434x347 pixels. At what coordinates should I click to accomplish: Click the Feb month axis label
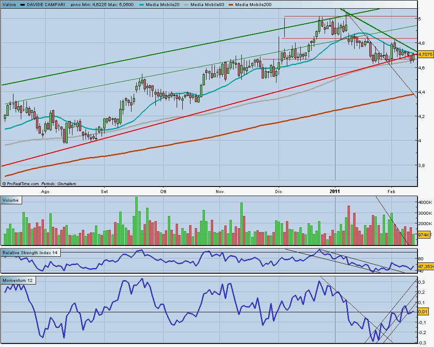click(x=391, y=191)
